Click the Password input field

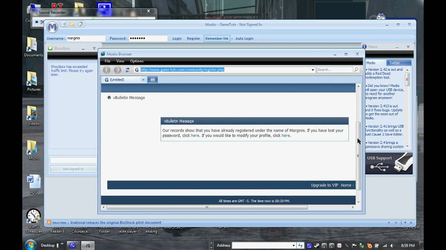tap(148, 39)
